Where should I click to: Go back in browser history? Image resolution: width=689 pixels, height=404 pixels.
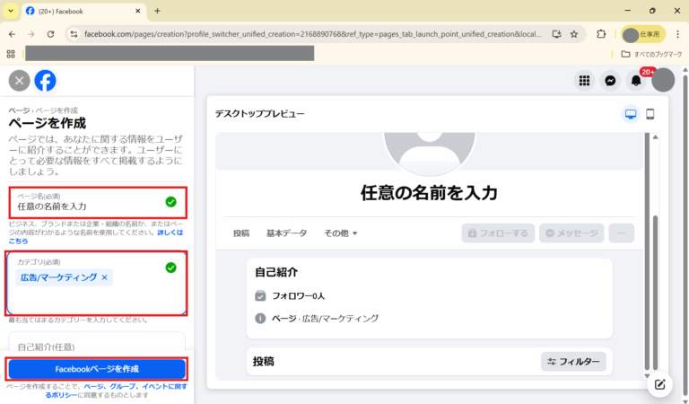(12, 34)
